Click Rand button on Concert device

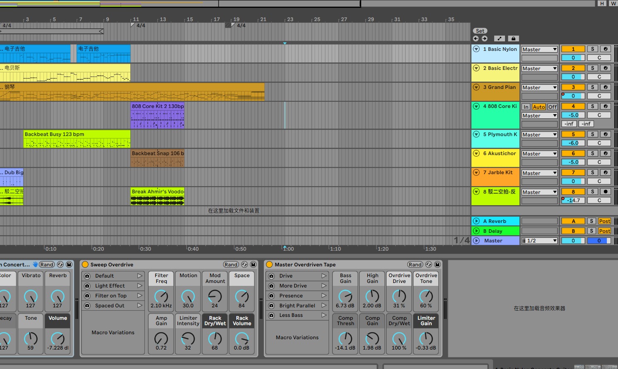[x=47, y=264]
